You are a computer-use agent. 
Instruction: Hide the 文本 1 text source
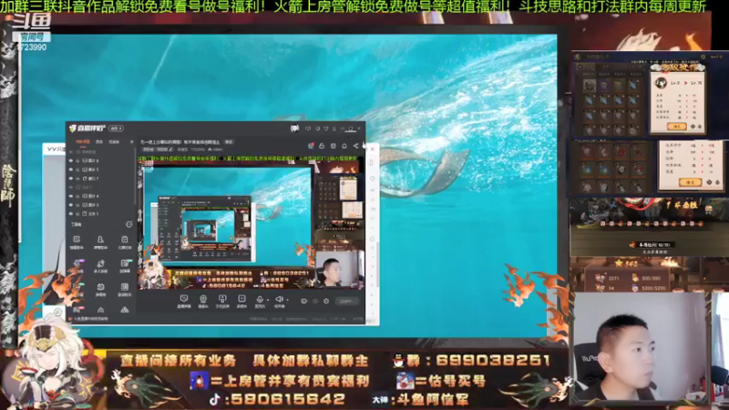(71, 214)
